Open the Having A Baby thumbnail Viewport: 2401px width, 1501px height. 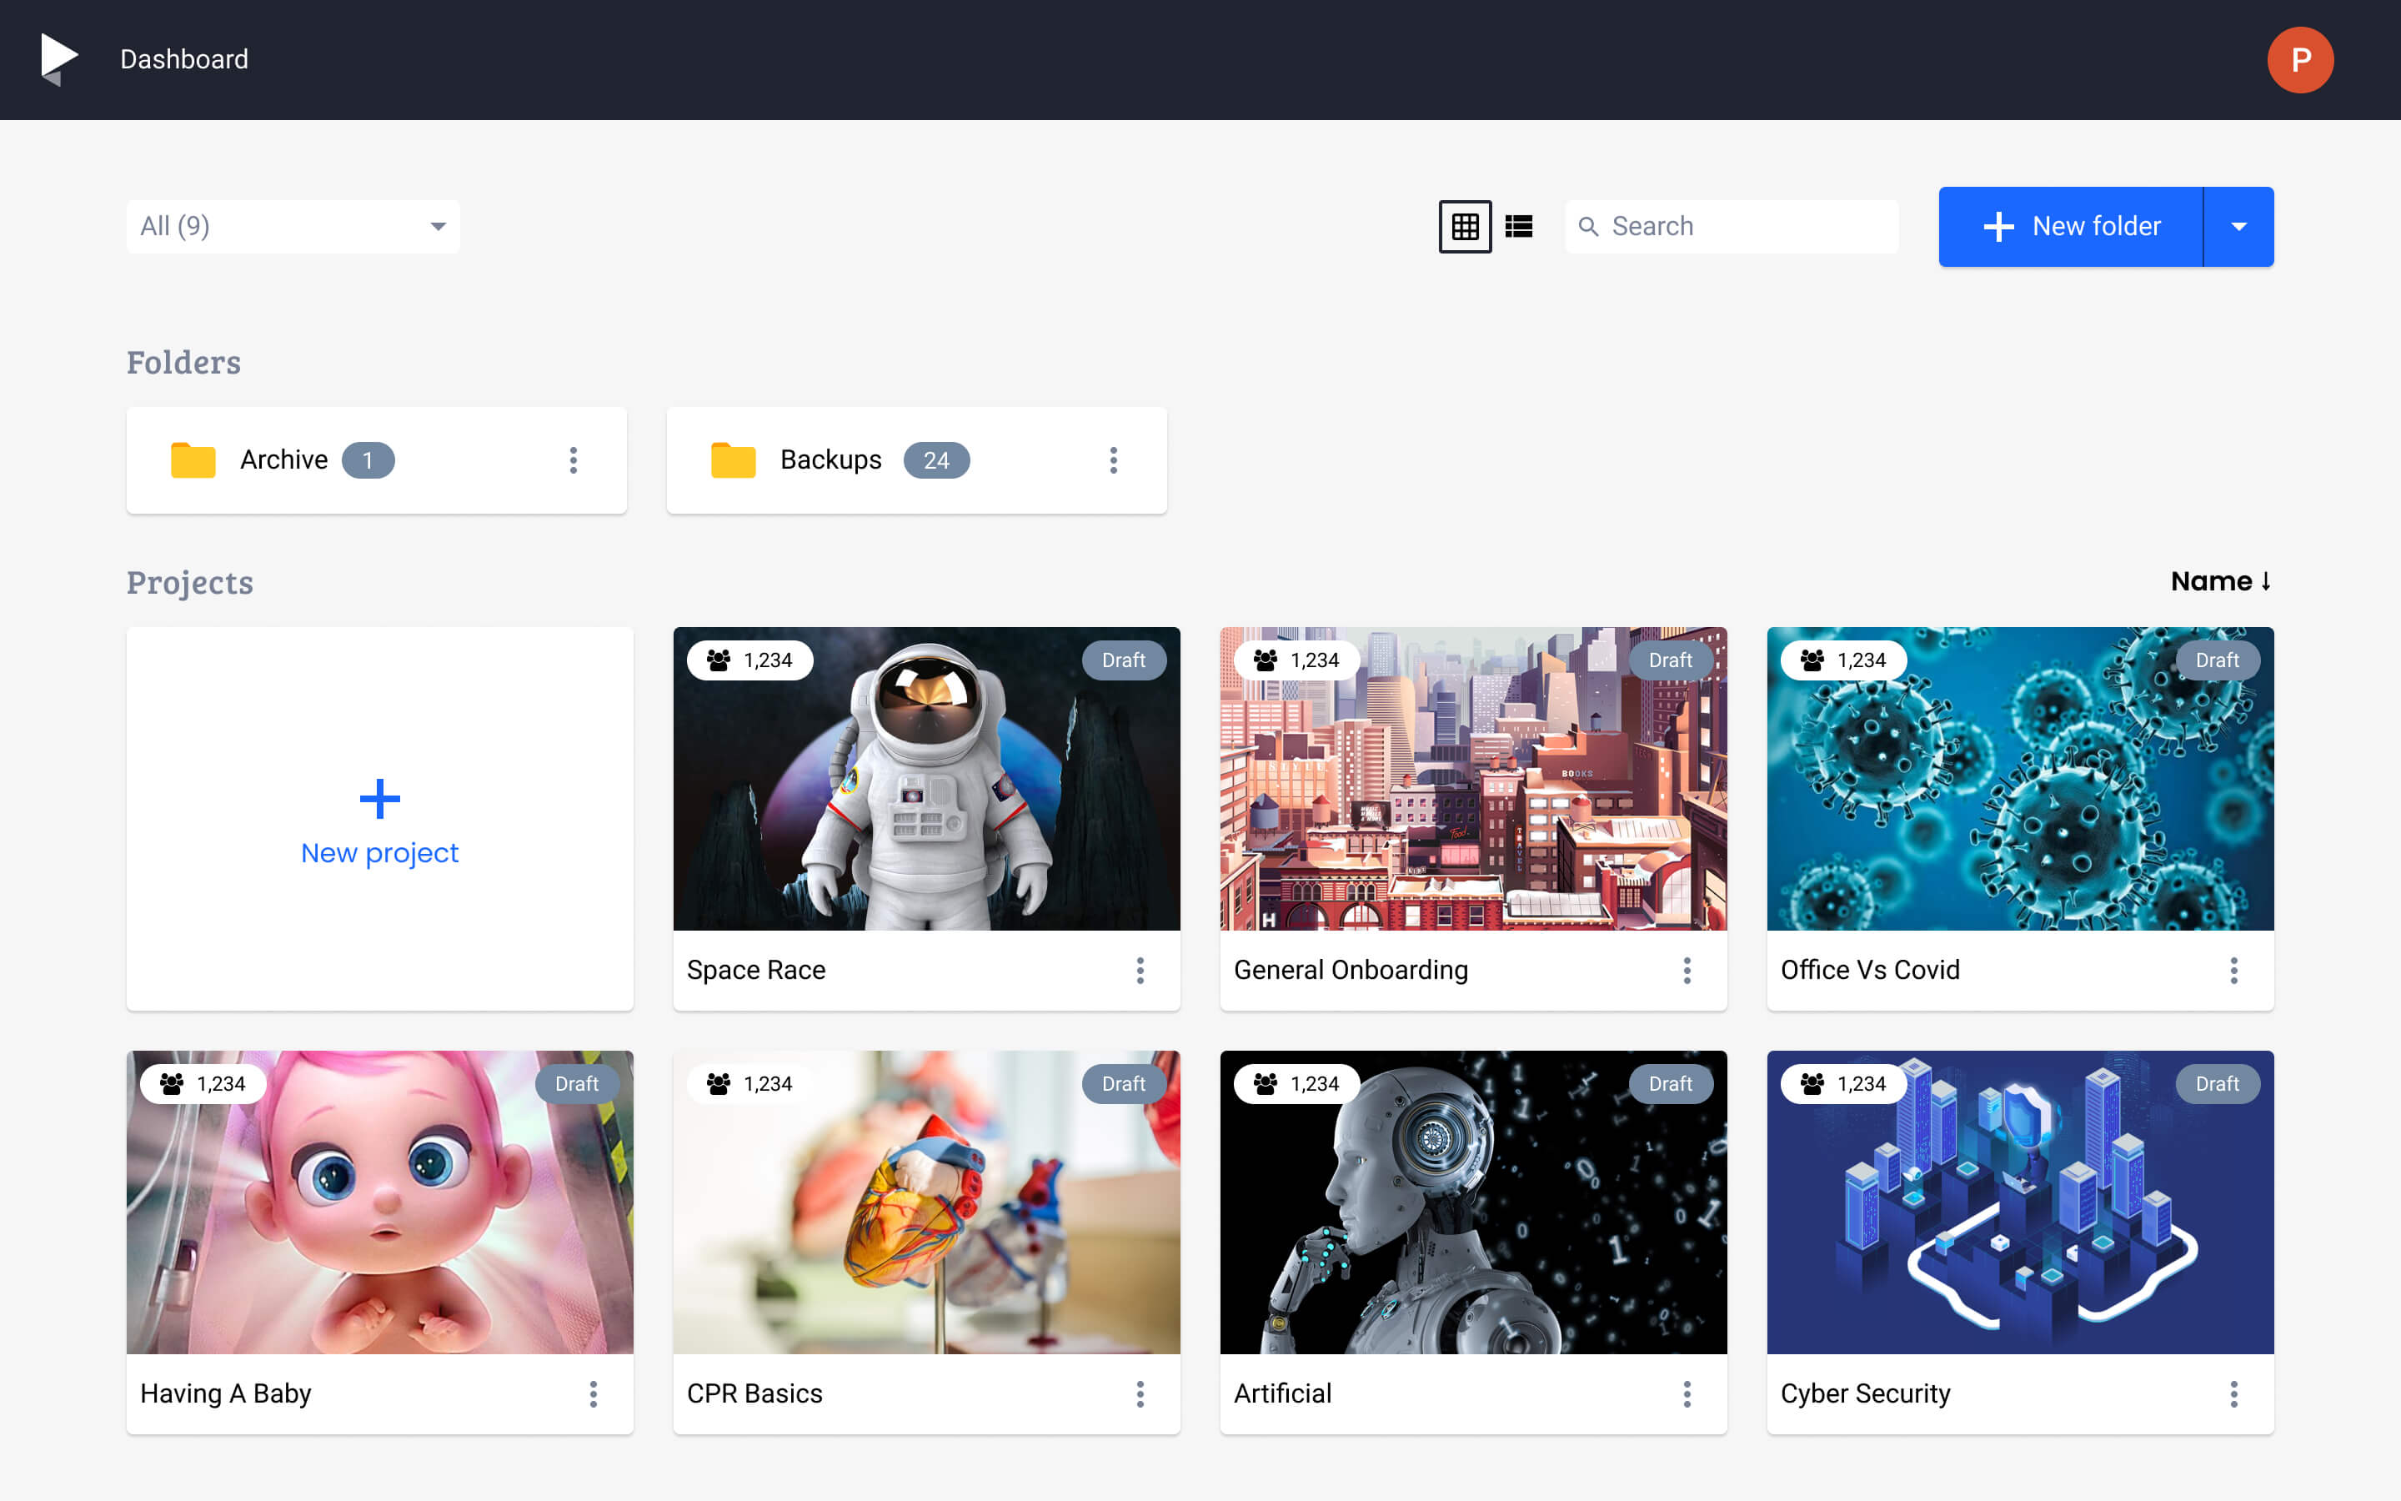pyautogui.click(x=379, y=1202)
